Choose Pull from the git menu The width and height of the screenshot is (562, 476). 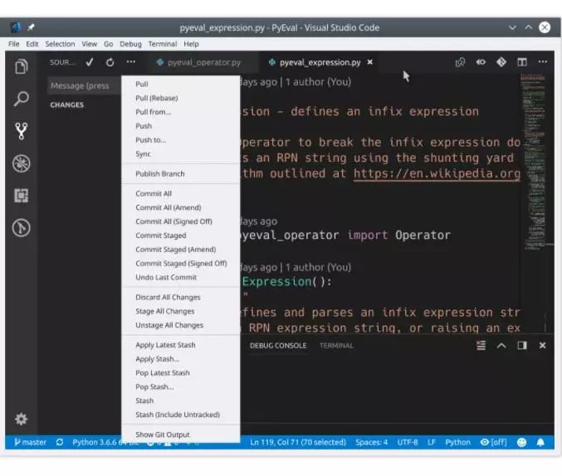coord(181,84)
